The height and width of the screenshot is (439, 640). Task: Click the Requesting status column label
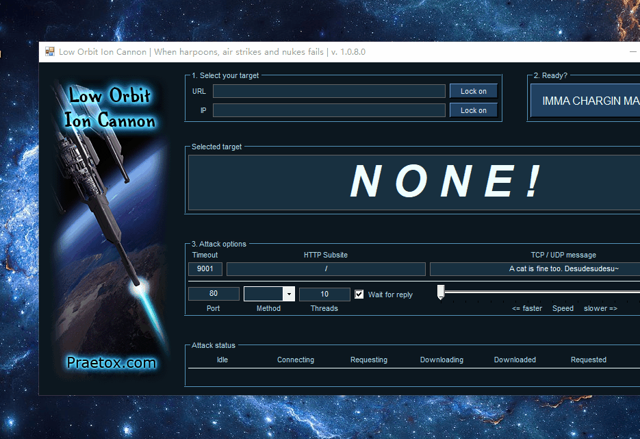point(368,360)
